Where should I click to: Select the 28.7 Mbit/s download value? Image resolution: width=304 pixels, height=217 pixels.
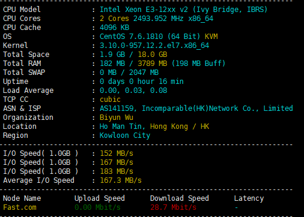174,207
